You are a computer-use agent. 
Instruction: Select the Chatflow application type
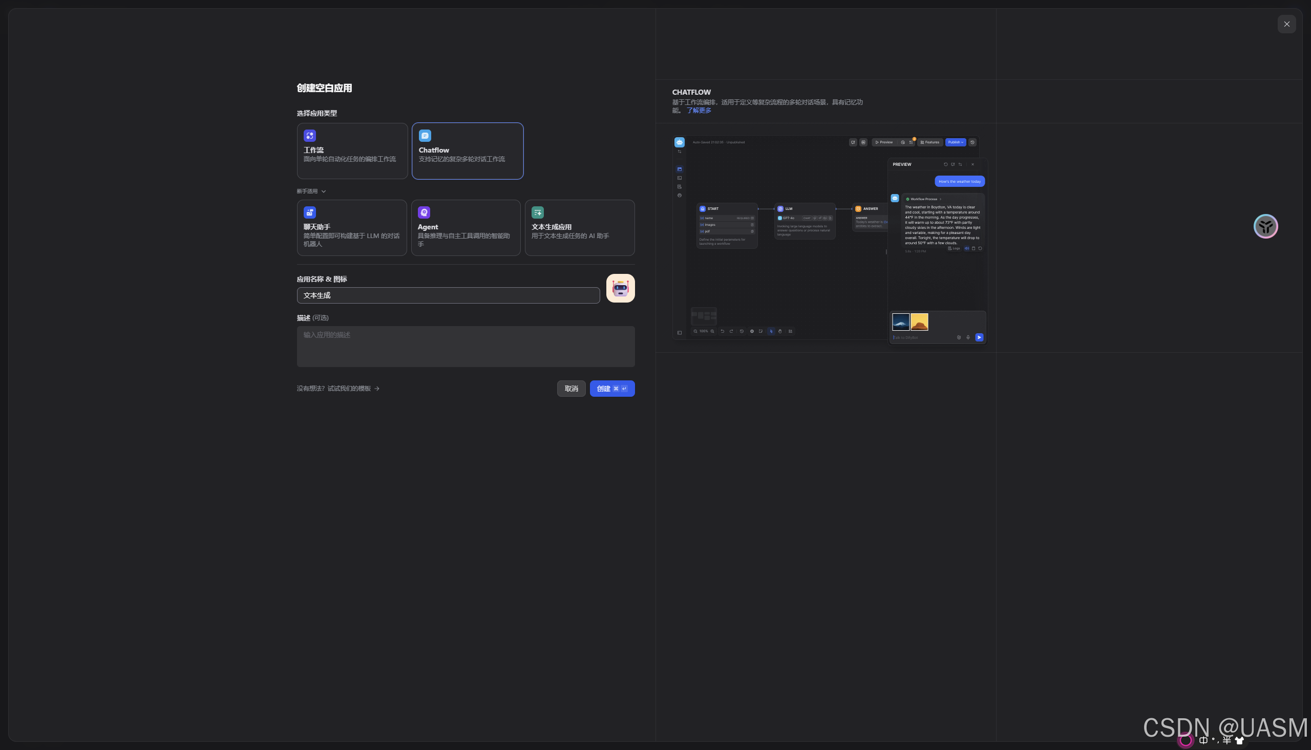(468, 151)
